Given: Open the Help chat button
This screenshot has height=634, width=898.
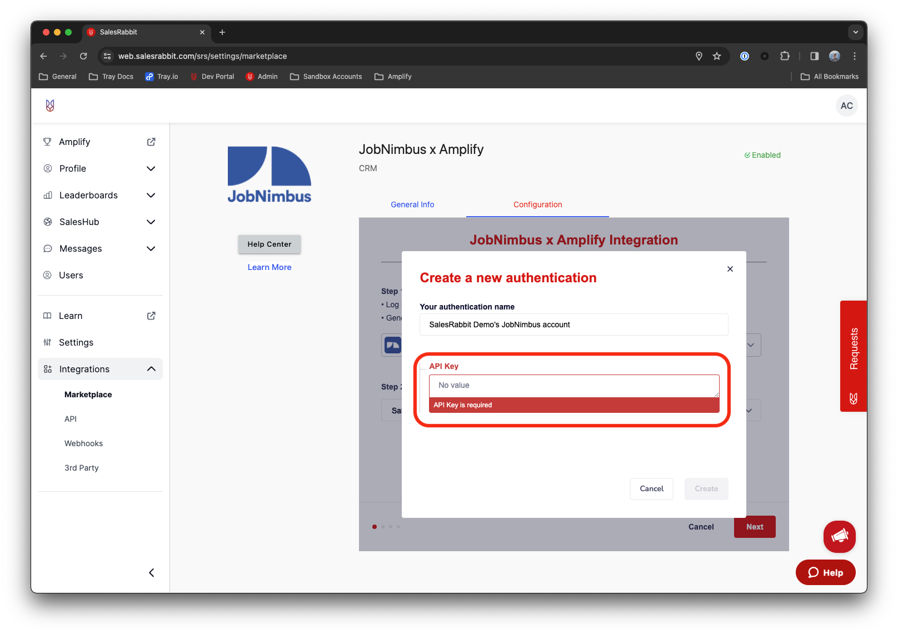Looking at the screenshot, I should tap(825, 572).
